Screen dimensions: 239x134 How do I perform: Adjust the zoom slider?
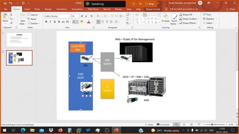point(212,125)
